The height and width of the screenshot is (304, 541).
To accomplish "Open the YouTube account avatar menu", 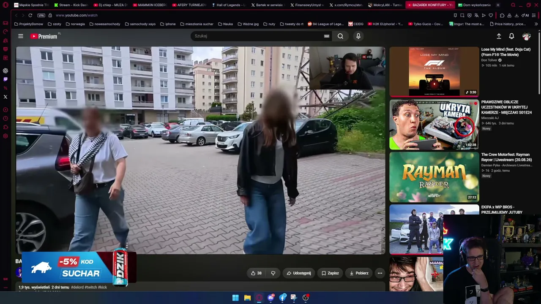I will [x=526, y=36].
